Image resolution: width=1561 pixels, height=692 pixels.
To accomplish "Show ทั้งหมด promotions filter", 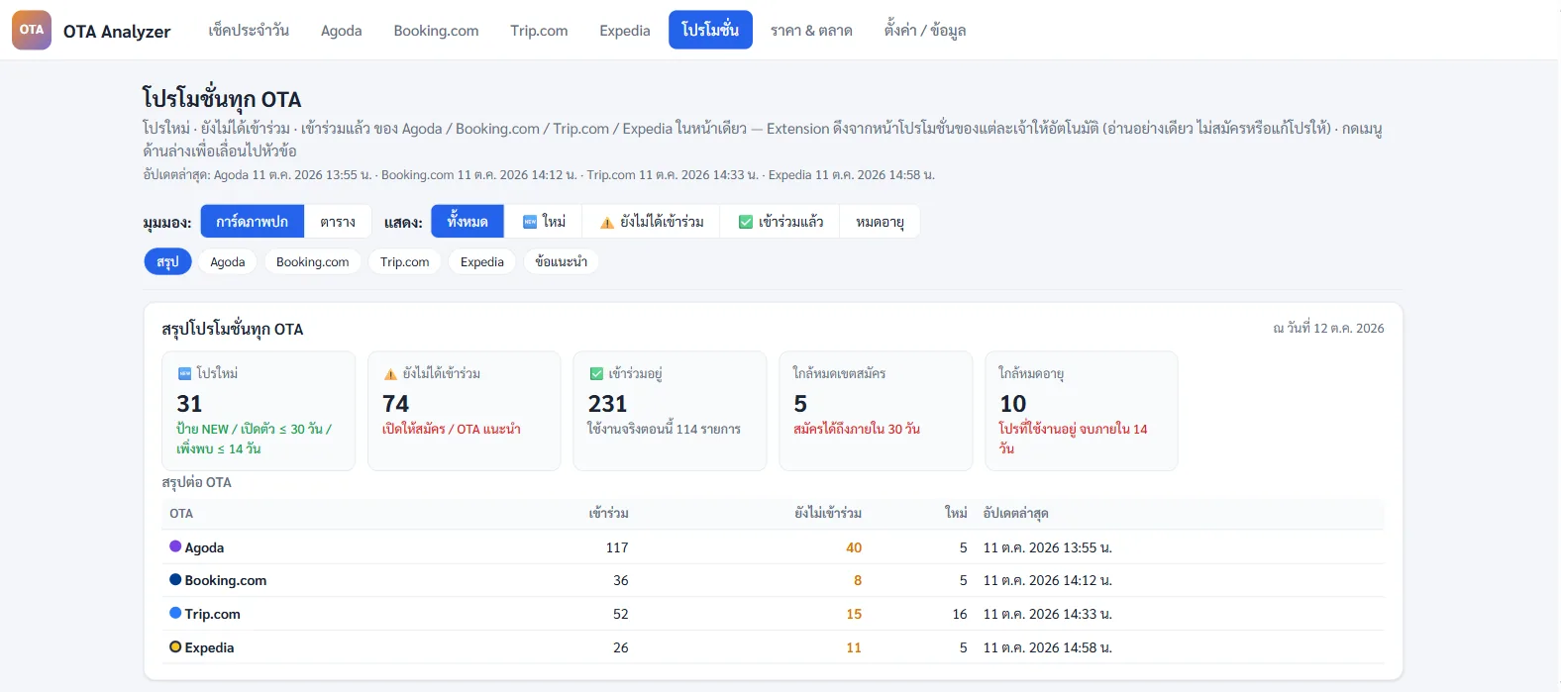I will 468,222.
